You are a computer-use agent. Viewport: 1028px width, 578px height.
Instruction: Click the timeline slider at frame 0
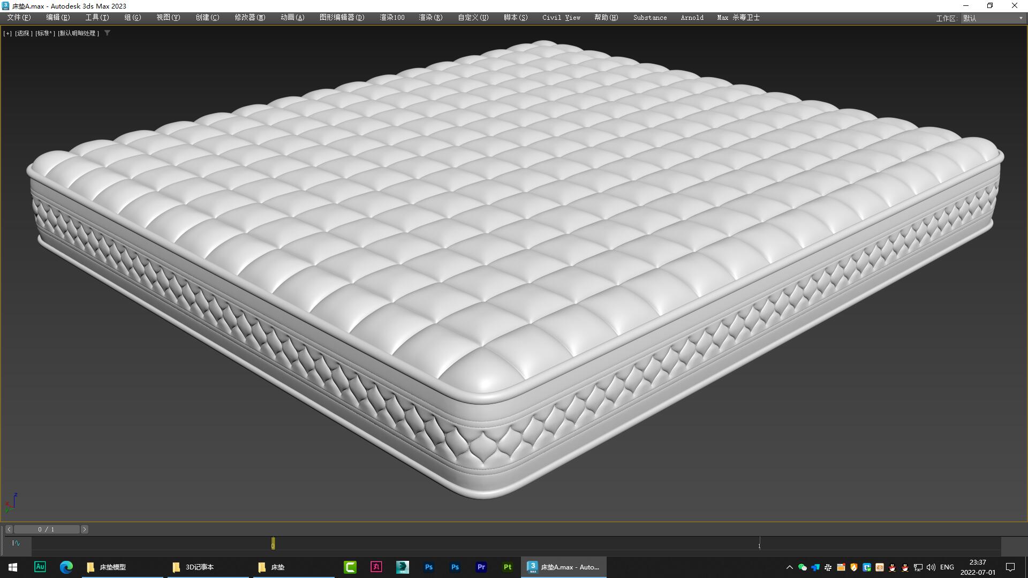pos(273,543)
